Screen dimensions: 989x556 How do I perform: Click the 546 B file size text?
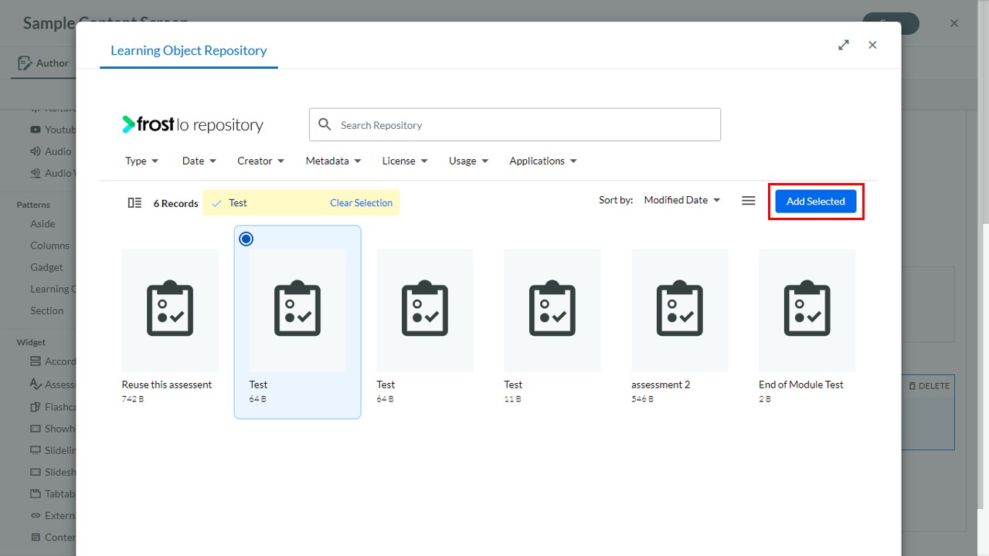pos(642,399)
